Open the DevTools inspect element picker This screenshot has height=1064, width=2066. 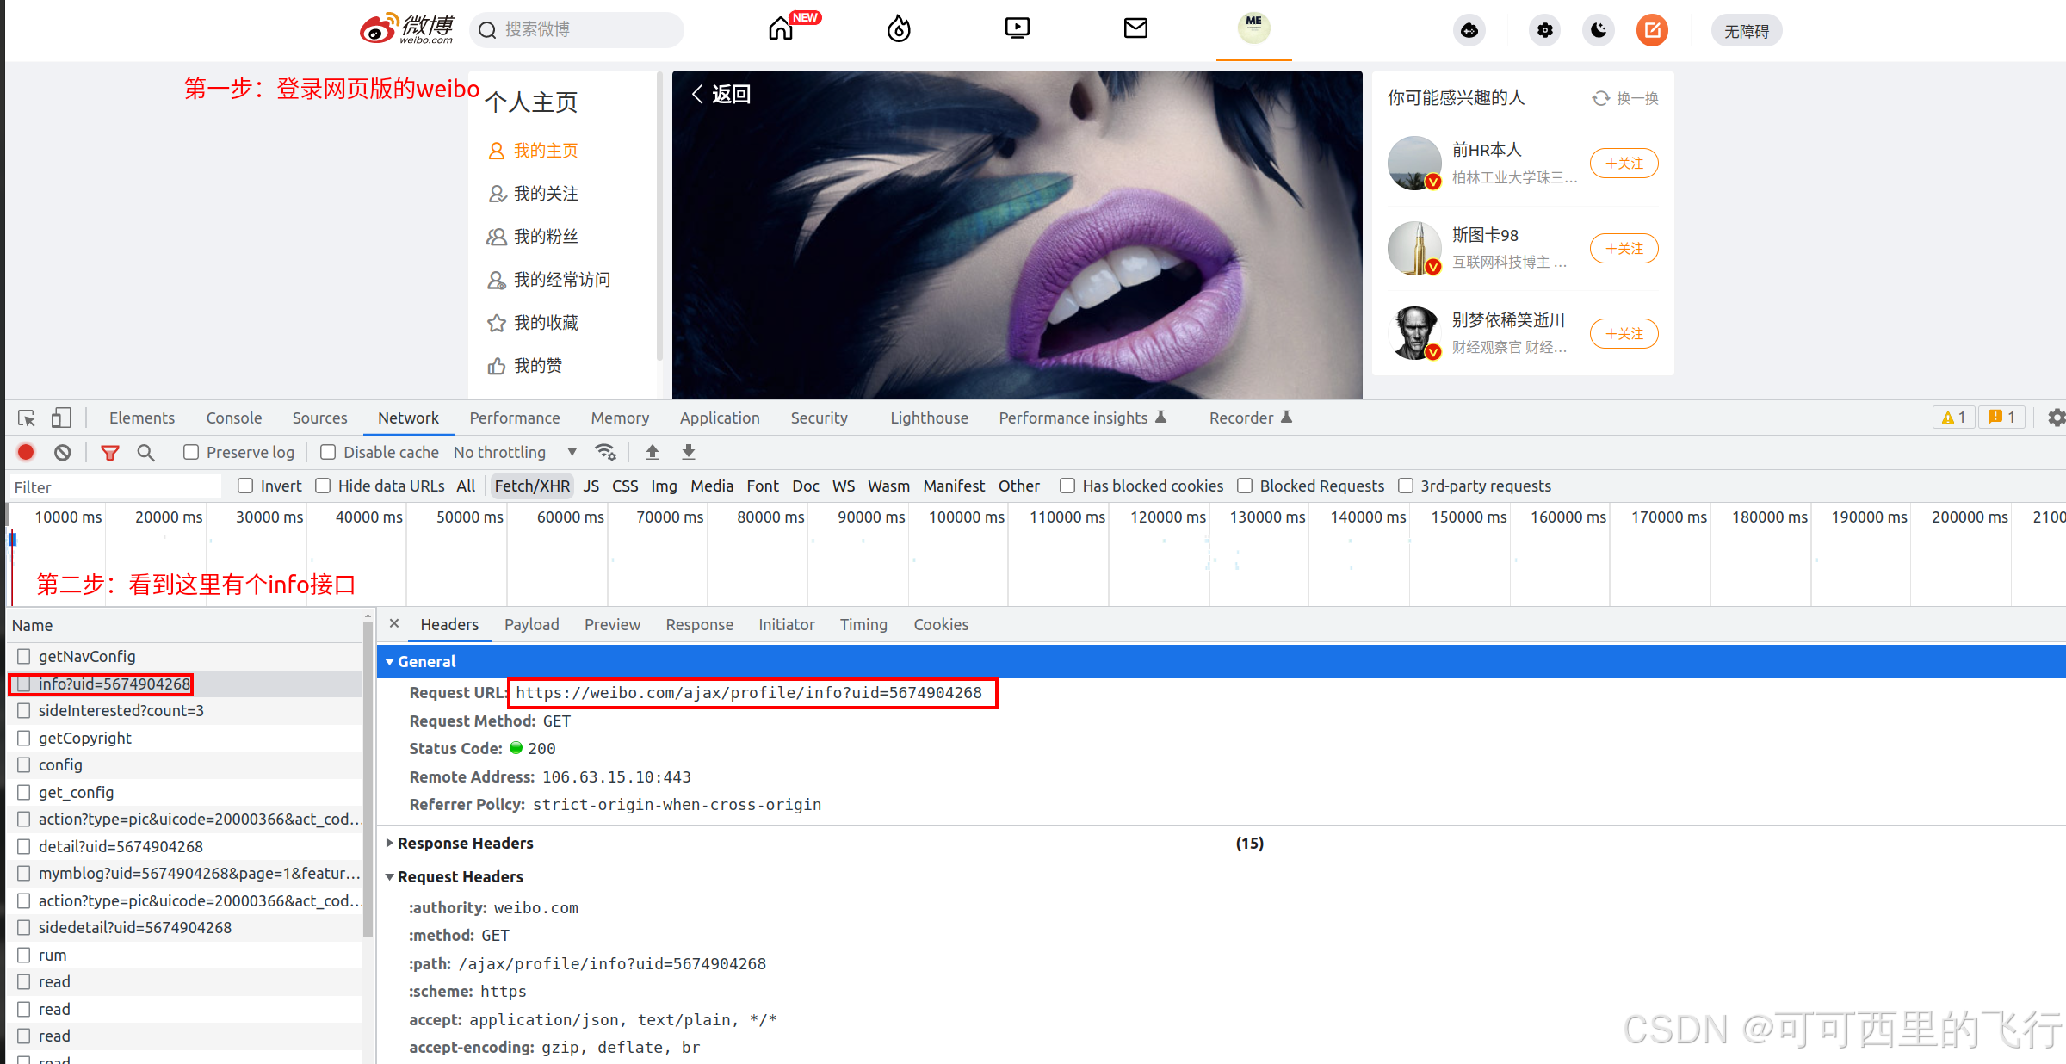[x=26, y=418]
